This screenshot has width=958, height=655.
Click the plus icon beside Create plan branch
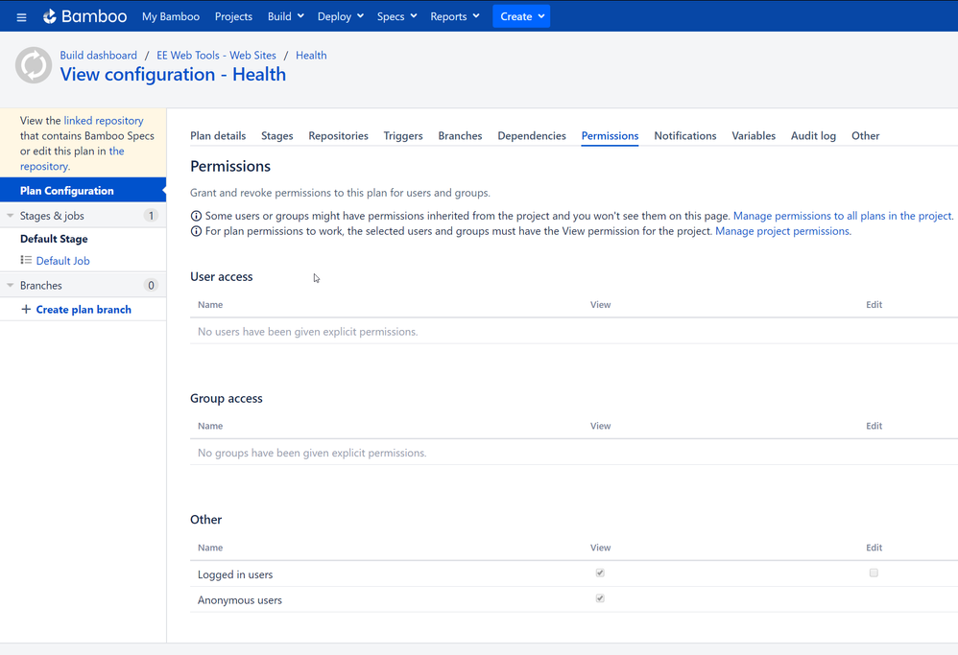26,310
